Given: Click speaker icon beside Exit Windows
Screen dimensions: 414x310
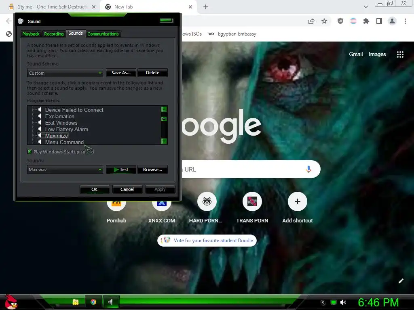Looking at the screenshot, I should (39, 123).
